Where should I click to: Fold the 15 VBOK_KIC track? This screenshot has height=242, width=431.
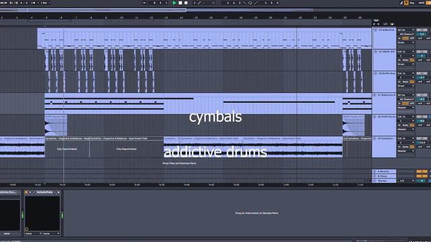pos(376,52)
